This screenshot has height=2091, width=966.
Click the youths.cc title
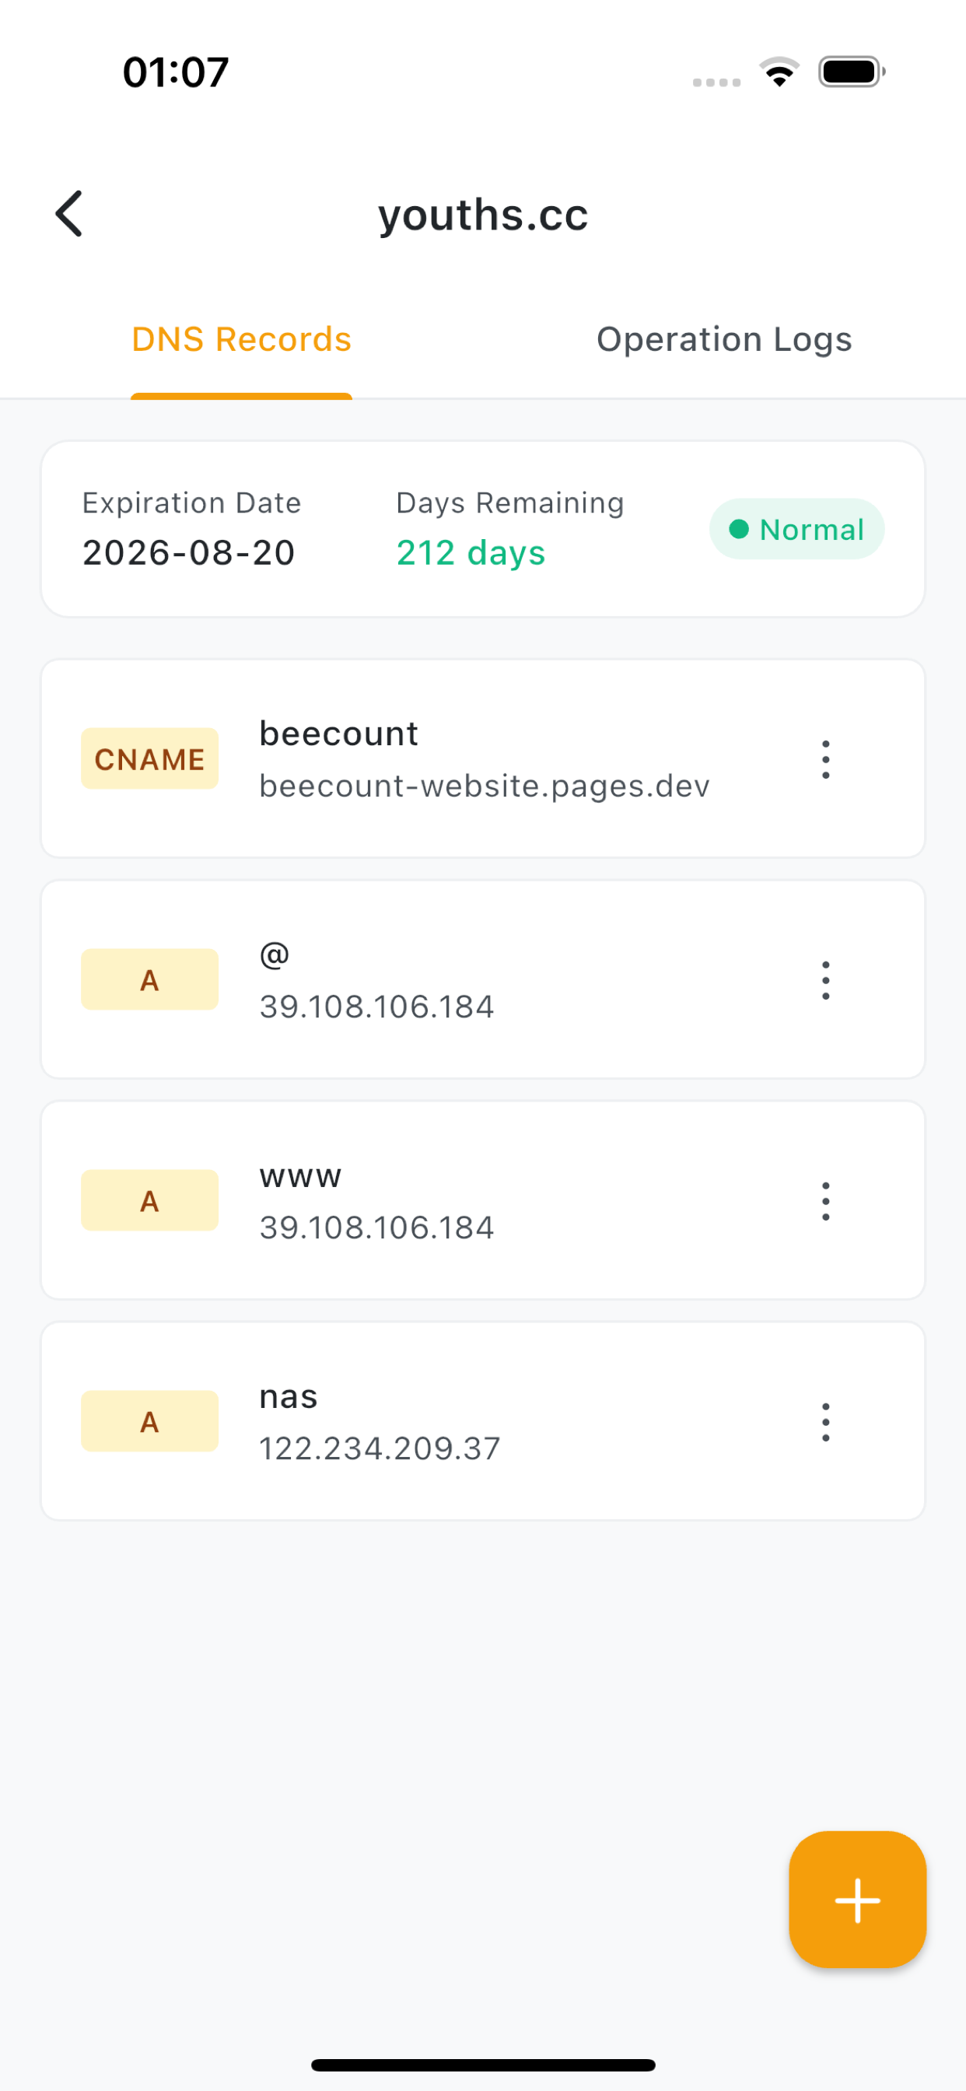click(x=483, y=213)
